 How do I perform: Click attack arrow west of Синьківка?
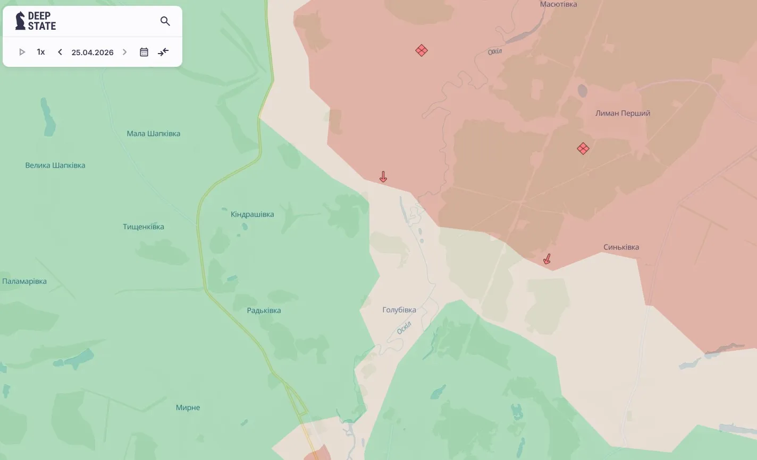546,259
